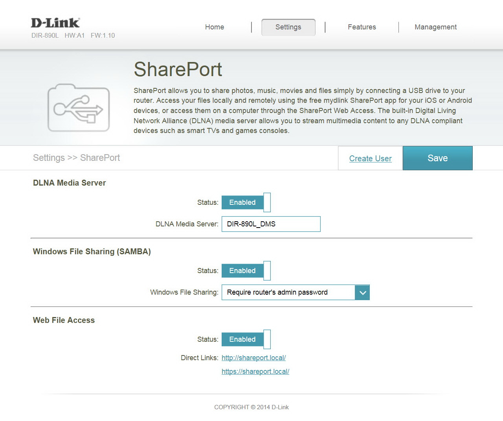The width and height of the screenshot is (503, 421).
Task: Open the Settings tab
Action: (x=288, y=27)
